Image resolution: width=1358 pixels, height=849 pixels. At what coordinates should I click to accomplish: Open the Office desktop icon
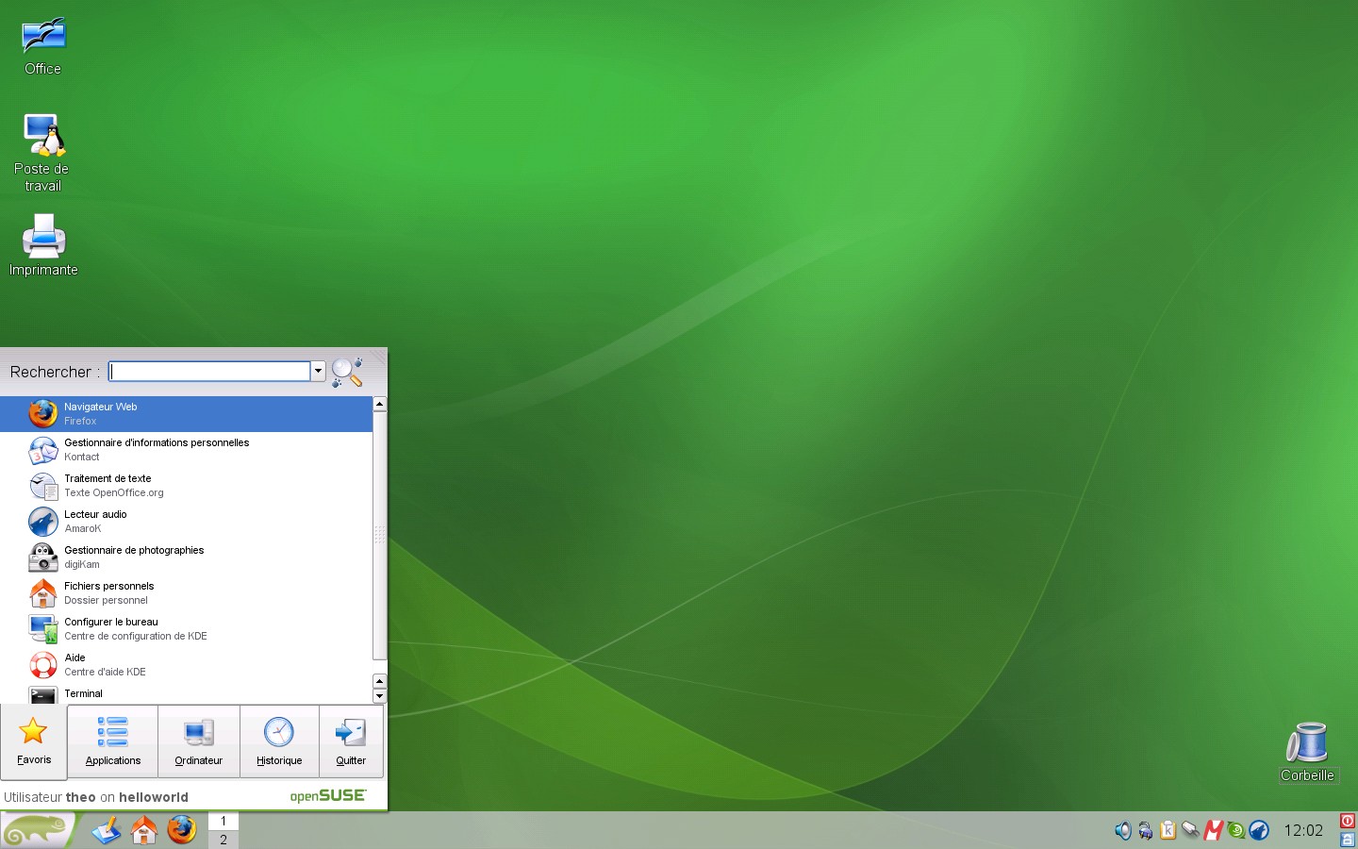(42, 47)
